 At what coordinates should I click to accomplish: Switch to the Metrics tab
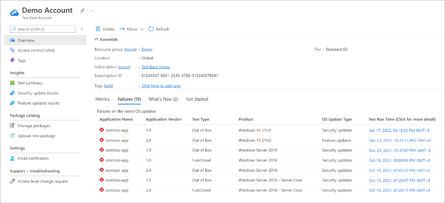(102, 99)
